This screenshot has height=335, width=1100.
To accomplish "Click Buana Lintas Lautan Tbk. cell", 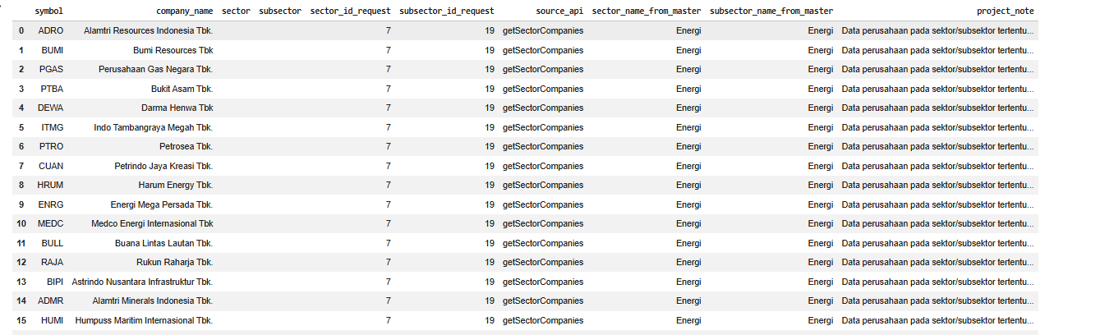I will coord(164,243).
